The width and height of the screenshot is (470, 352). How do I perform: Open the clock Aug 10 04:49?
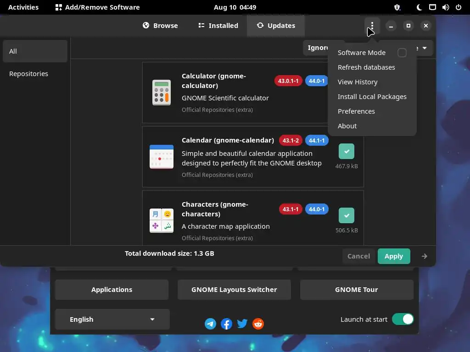(235, 7)
